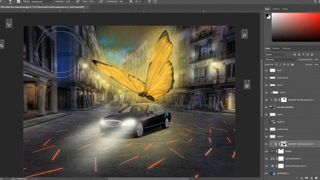Screen dimensions: 320x180
Task: Filter layers by smart objects icon
Action: point(312,54)
